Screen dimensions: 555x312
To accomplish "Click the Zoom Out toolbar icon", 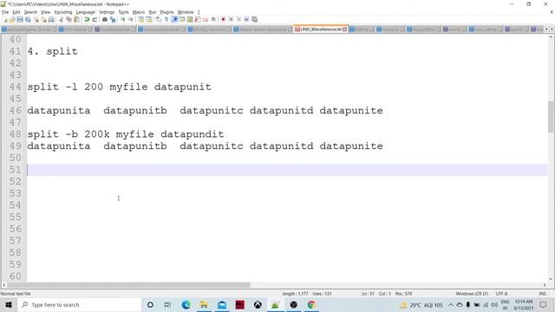I will coord(130,19).
